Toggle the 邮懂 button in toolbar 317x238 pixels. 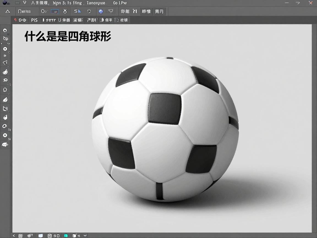[146, 11]
